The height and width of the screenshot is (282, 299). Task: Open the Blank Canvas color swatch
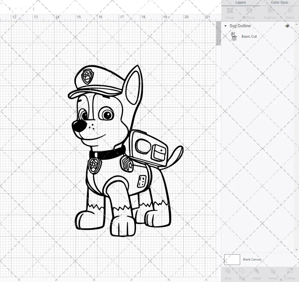[232, 259]
